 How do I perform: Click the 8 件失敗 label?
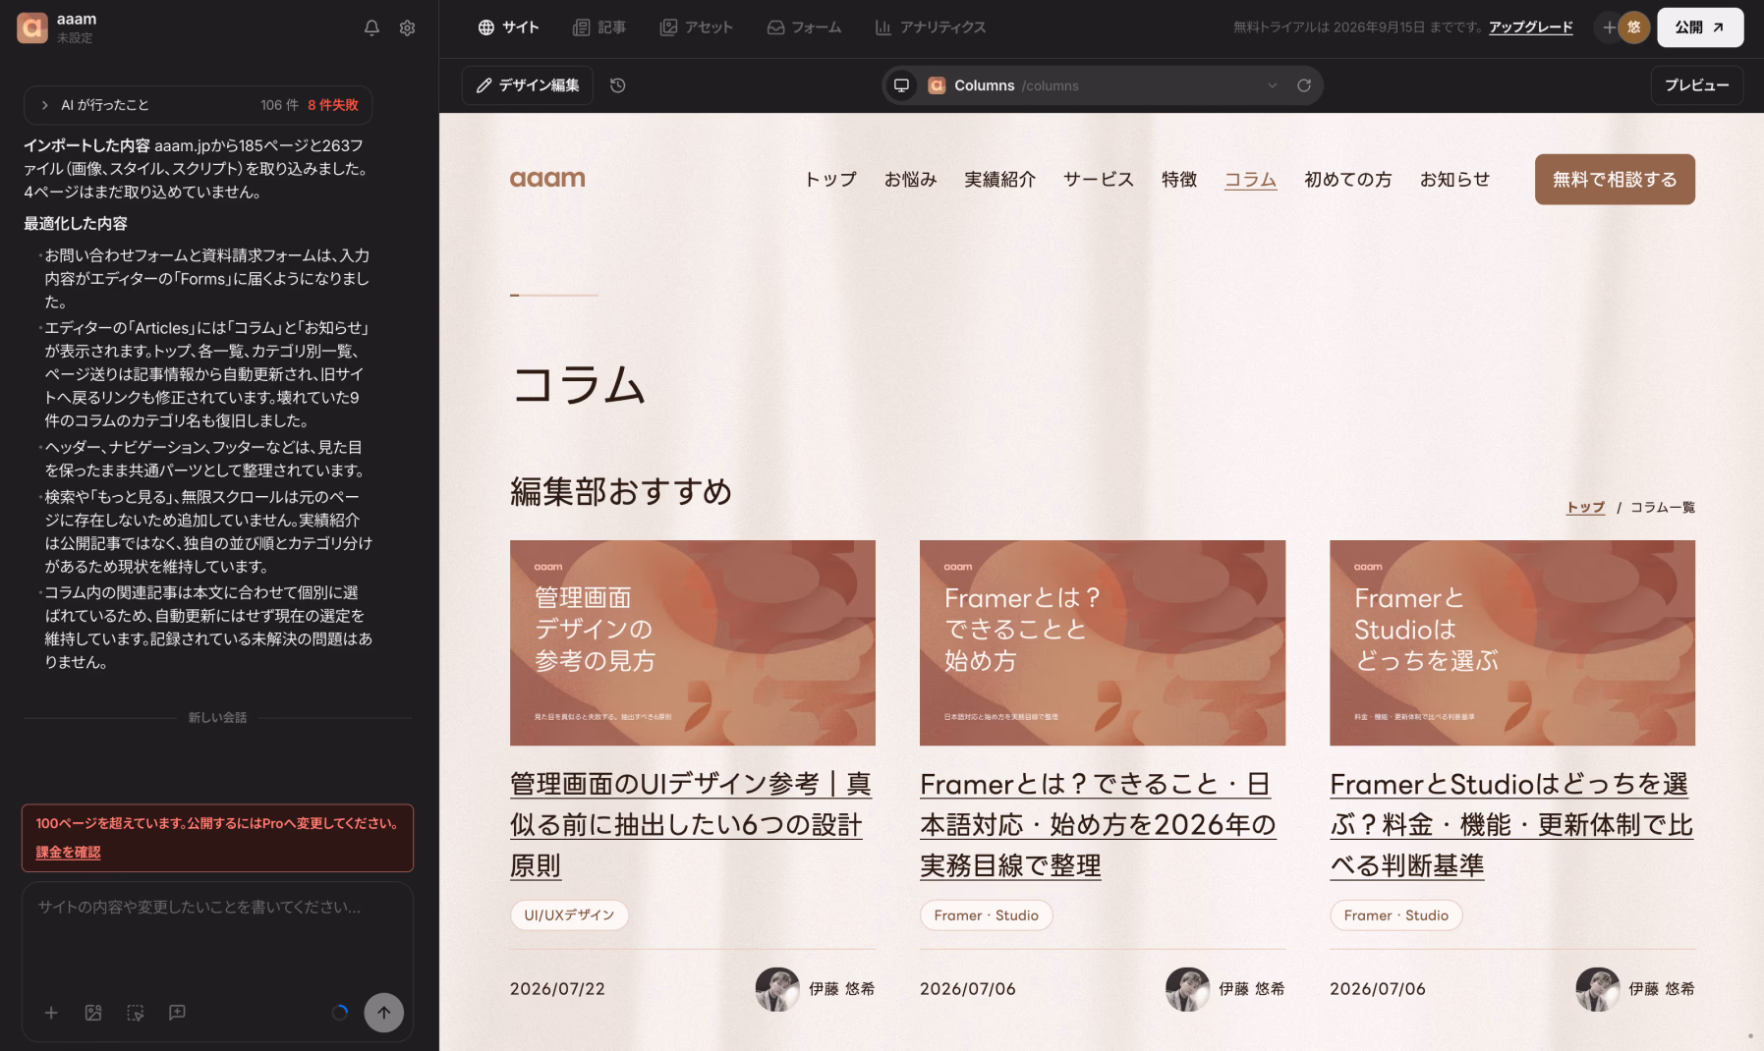333,105
